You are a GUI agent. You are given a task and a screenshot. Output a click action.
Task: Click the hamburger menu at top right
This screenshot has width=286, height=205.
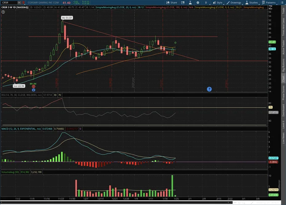click(x=281, y=3)
